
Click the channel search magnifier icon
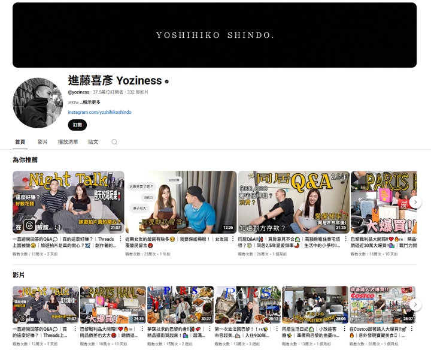coord(114,142)
